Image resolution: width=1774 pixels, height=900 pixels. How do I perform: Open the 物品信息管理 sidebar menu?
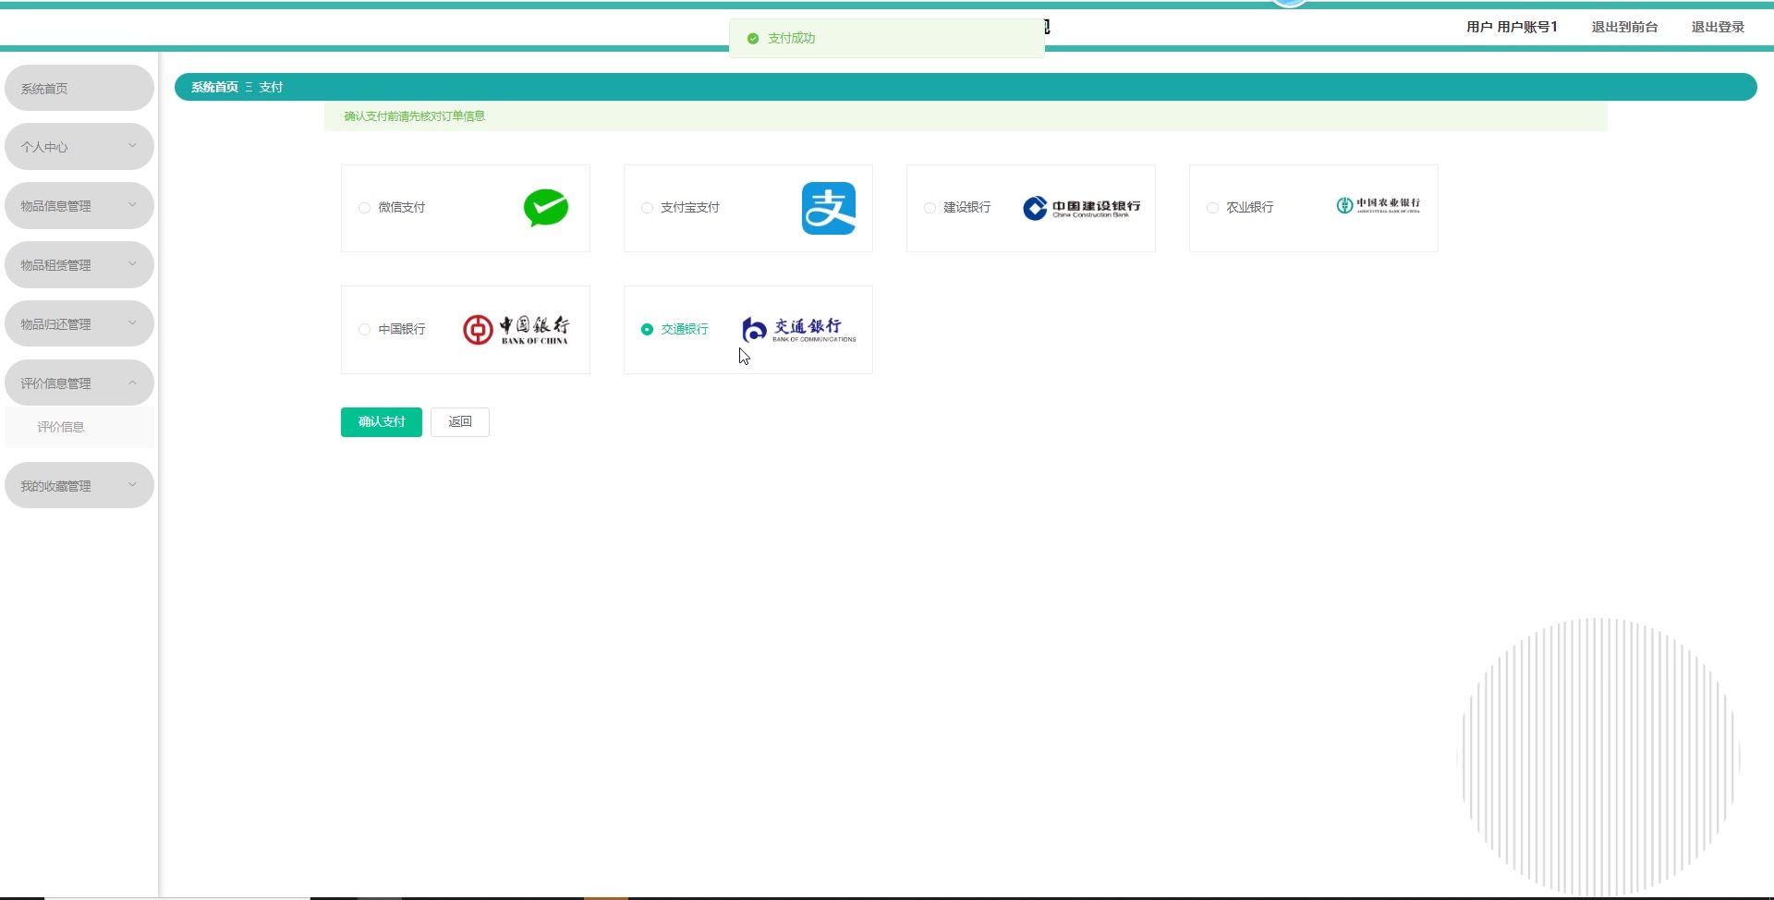coord(79,206)
